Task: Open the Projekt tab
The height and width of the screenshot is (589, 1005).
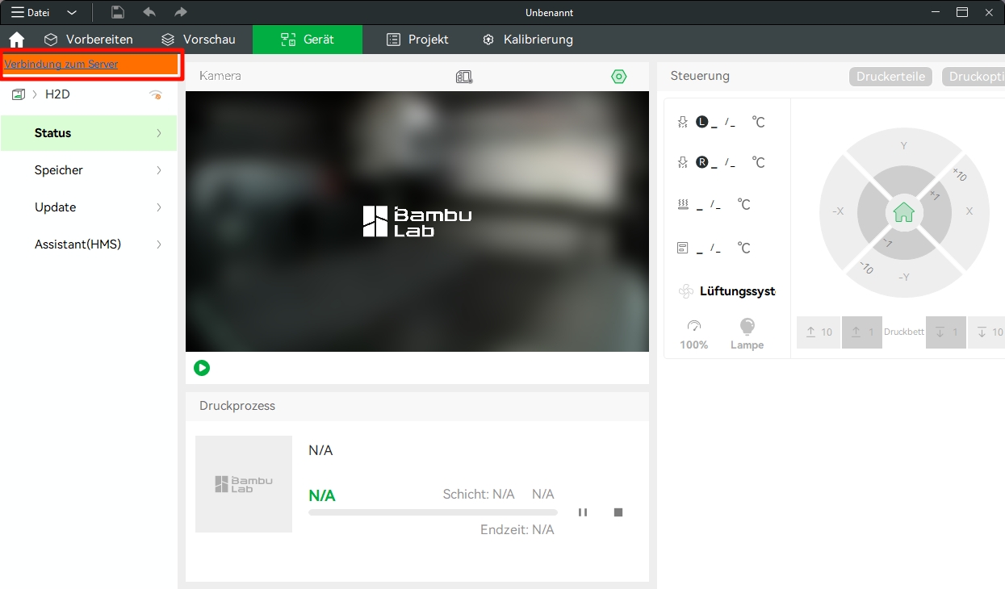Action: click(x=417, y=40)
